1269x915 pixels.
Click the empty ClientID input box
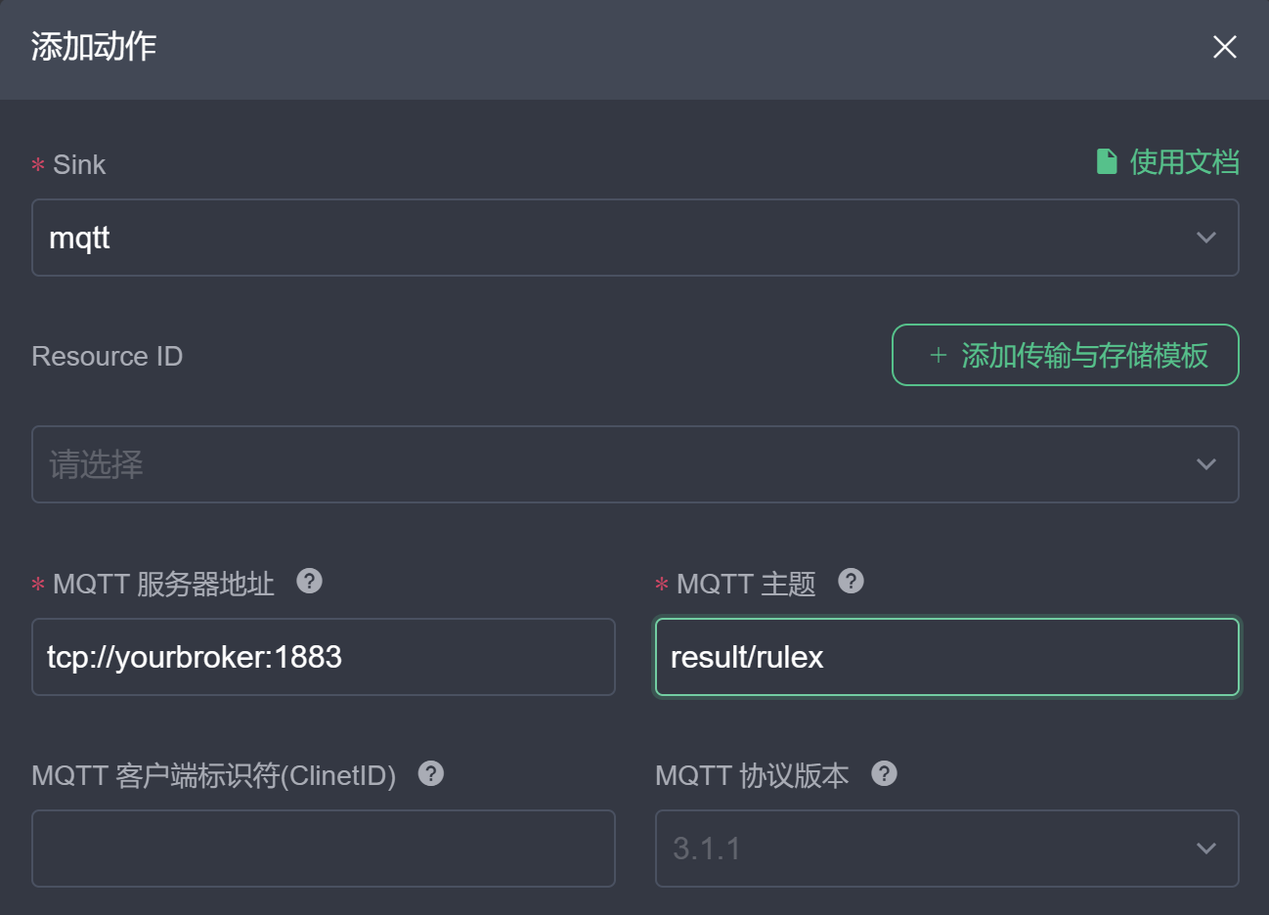click(324, 849)
